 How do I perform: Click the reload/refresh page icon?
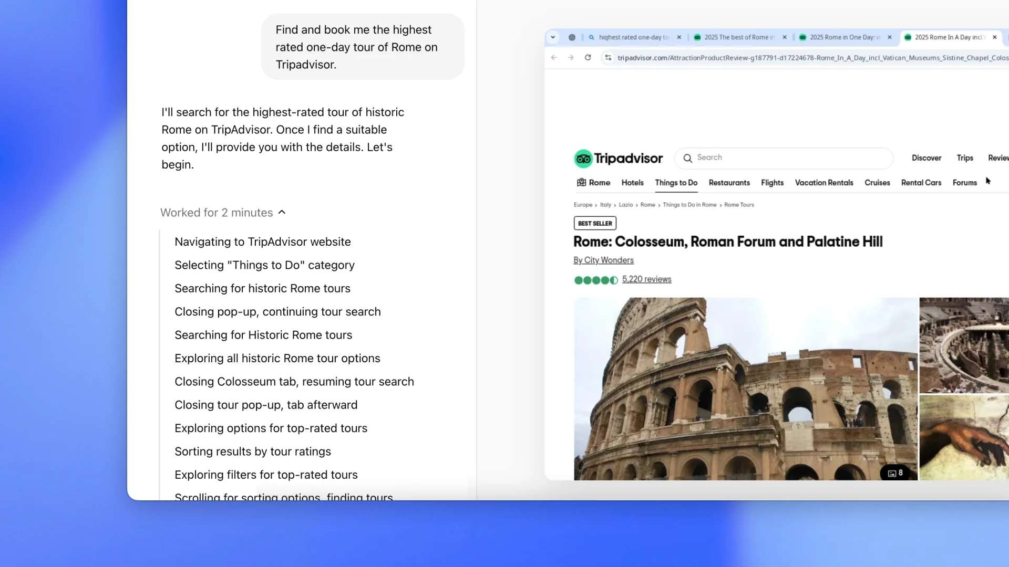pos(588,57)
